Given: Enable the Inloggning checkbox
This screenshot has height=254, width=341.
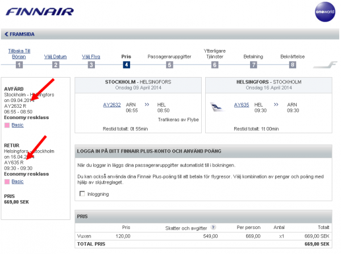Looking at the screenshot, I should pos(83,194).
